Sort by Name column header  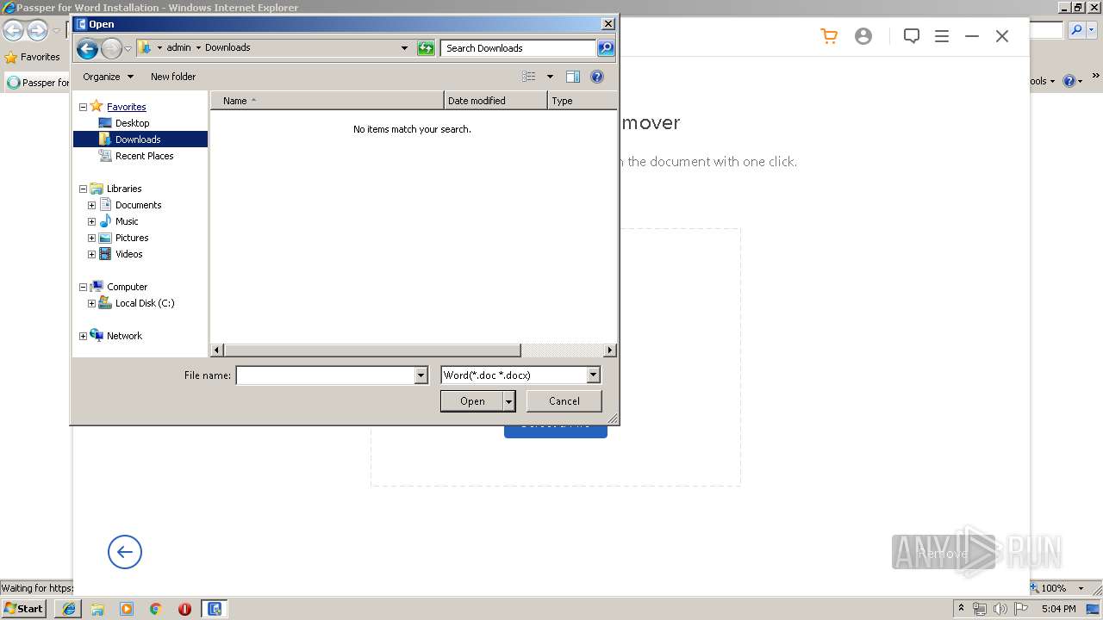point(327,101)
